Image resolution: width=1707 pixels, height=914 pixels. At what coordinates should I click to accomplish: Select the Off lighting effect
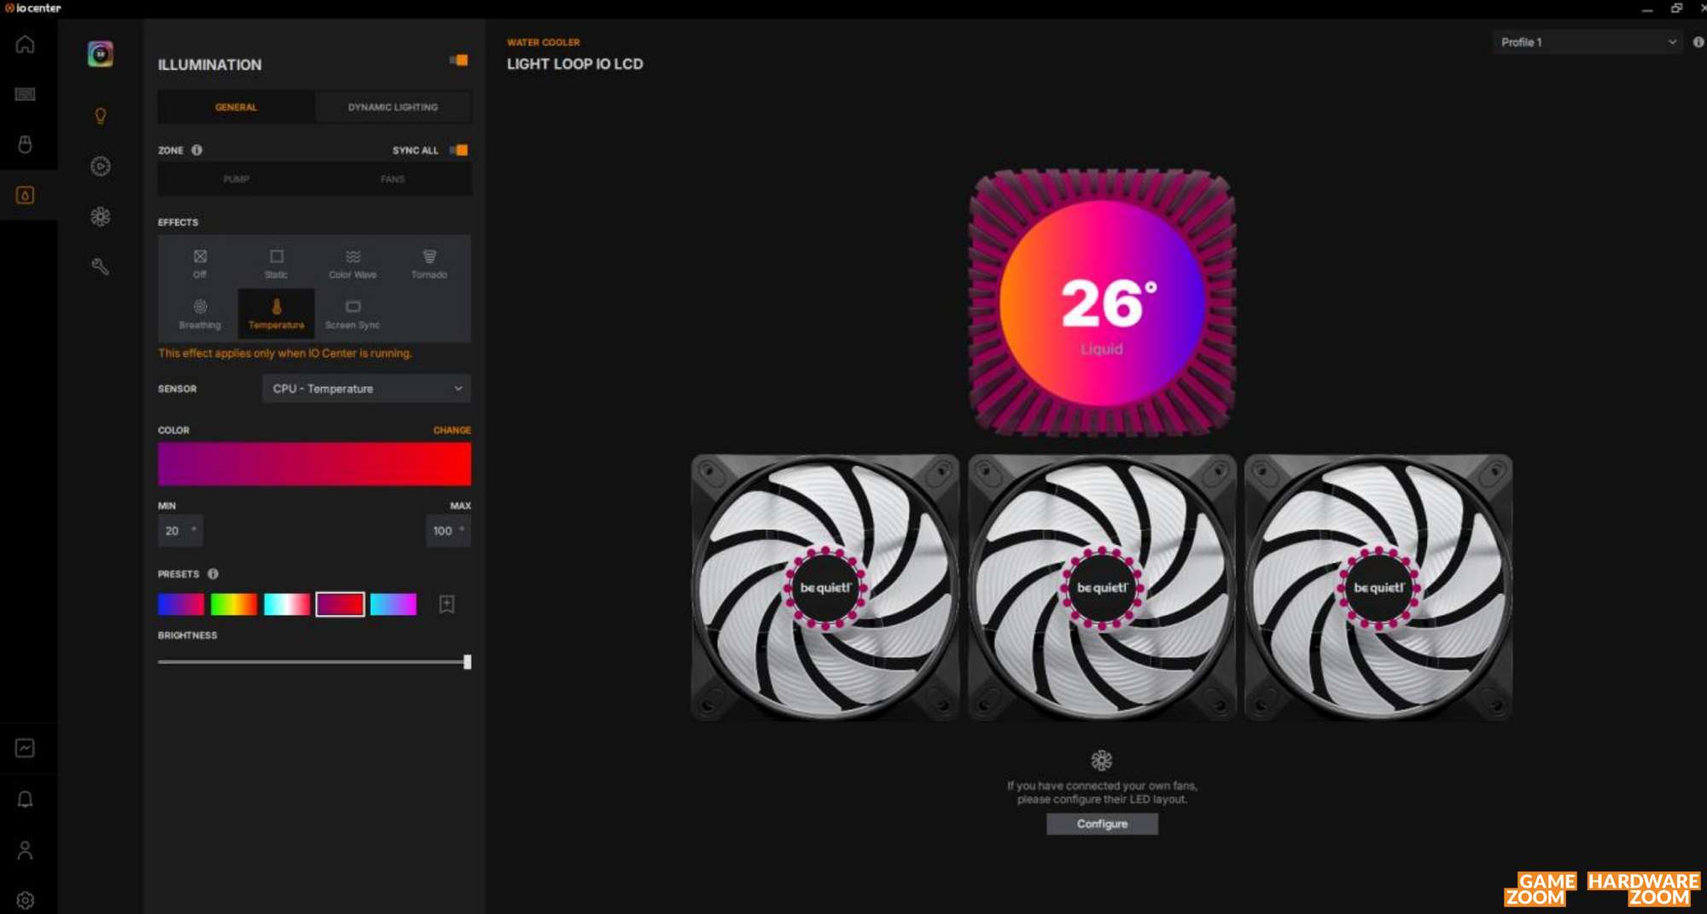click(200, 264)
